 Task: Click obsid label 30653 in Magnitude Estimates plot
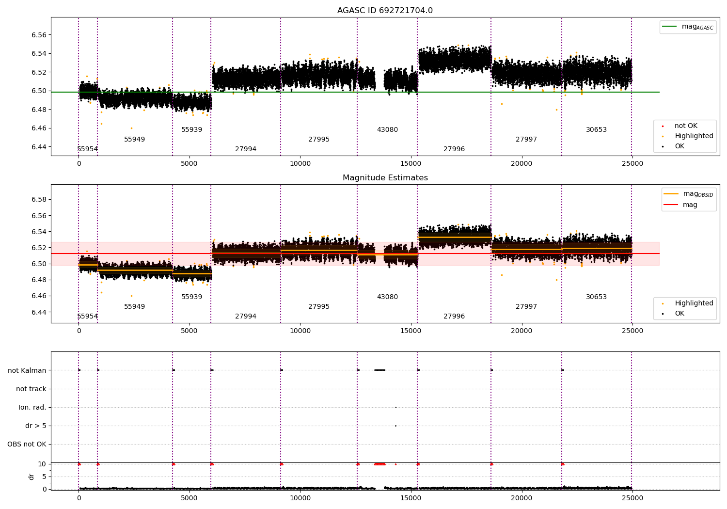(596, 297)
